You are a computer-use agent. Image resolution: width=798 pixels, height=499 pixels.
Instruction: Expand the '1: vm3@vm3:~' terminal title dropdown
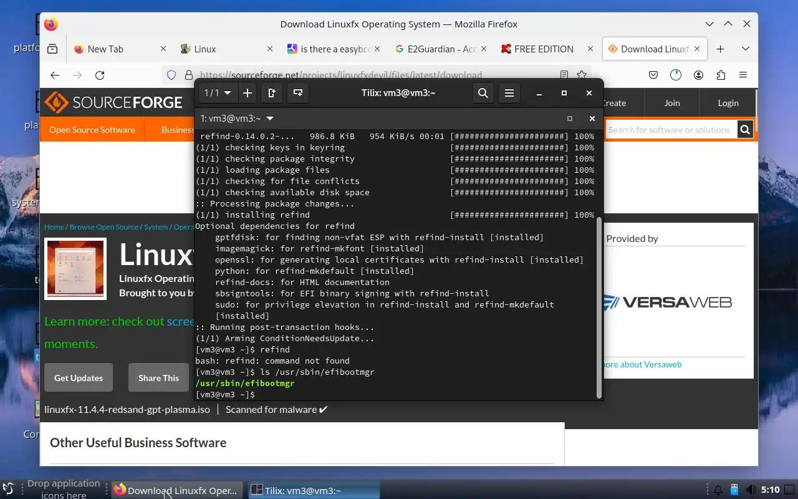pyautogui.click(x=237, y=119)
